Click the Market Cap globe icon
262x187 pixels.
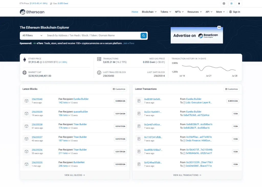click(x=25, y=73)
